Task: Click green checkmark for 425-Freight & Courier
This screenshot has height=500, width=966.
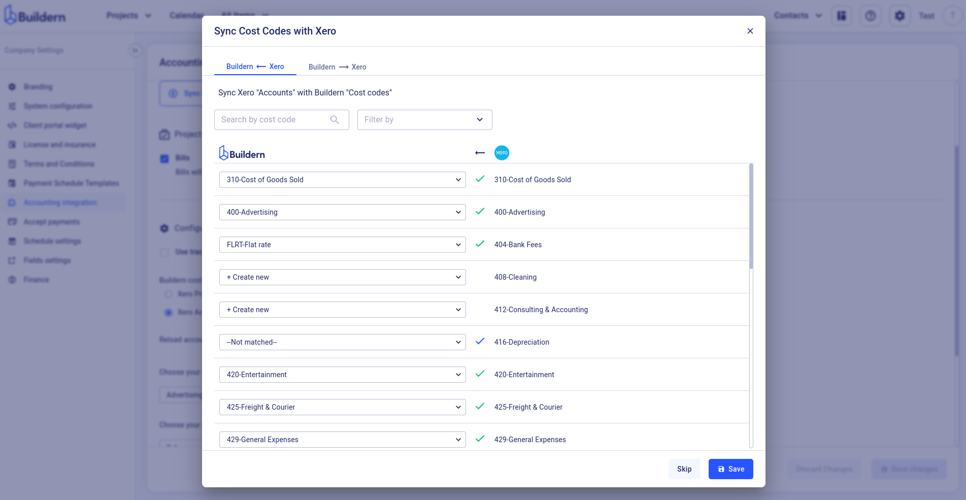Action: pyautogui.click(x=480, y=406)
